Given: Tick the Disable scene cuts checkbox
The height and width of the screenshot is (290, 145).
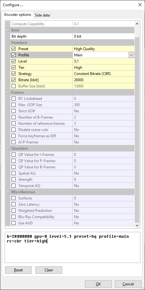Looking at the screenshot, I should click(x=13, y=130).
